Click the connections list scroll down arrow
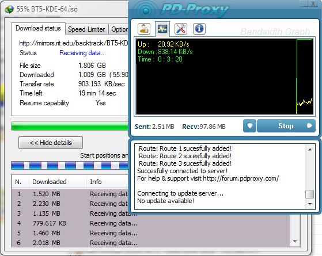Image resolution: width=322 pixels, height=256 pixels. [295, 242]
